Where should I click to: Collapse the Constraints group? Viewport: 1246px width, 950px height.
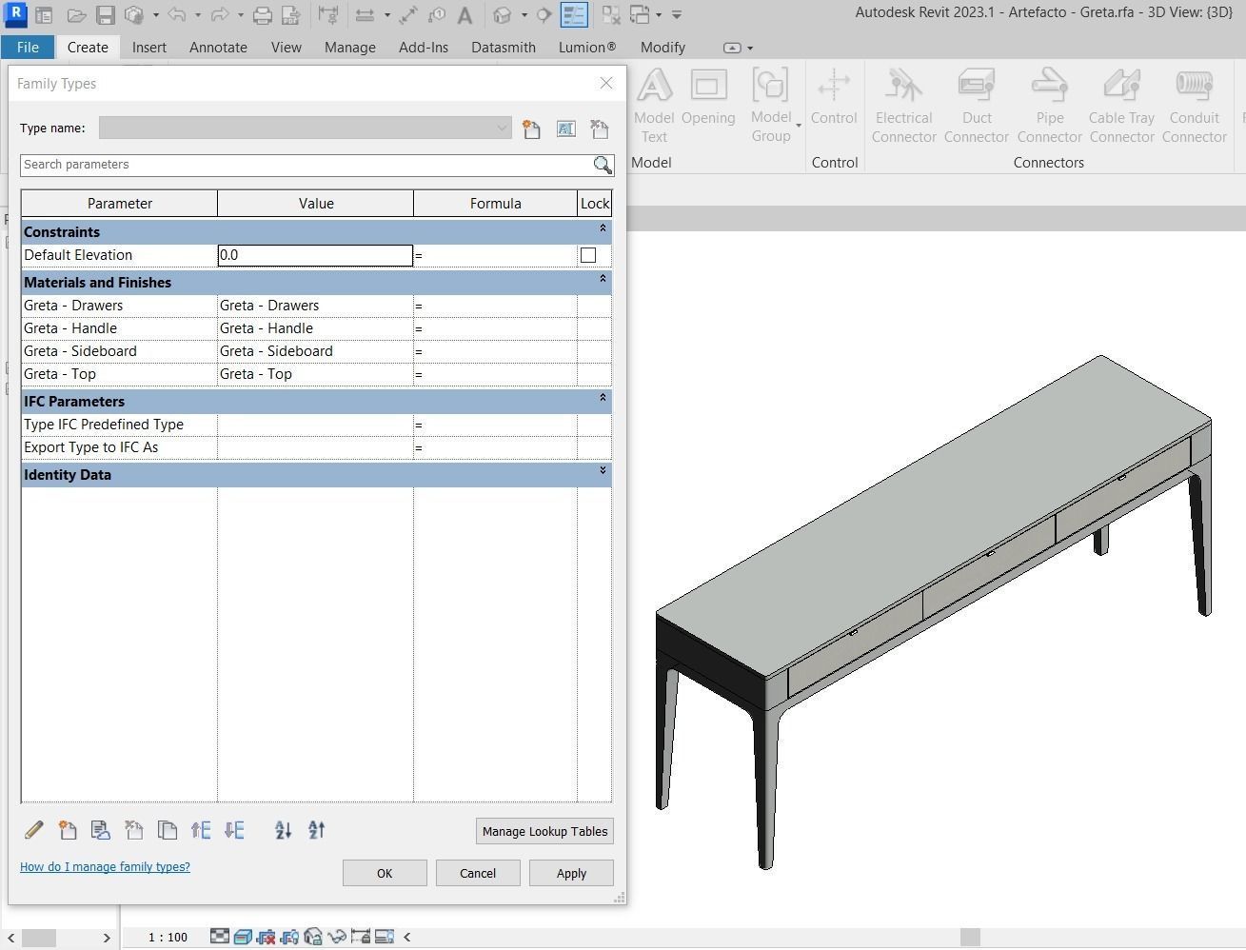[x=603, y=228]
